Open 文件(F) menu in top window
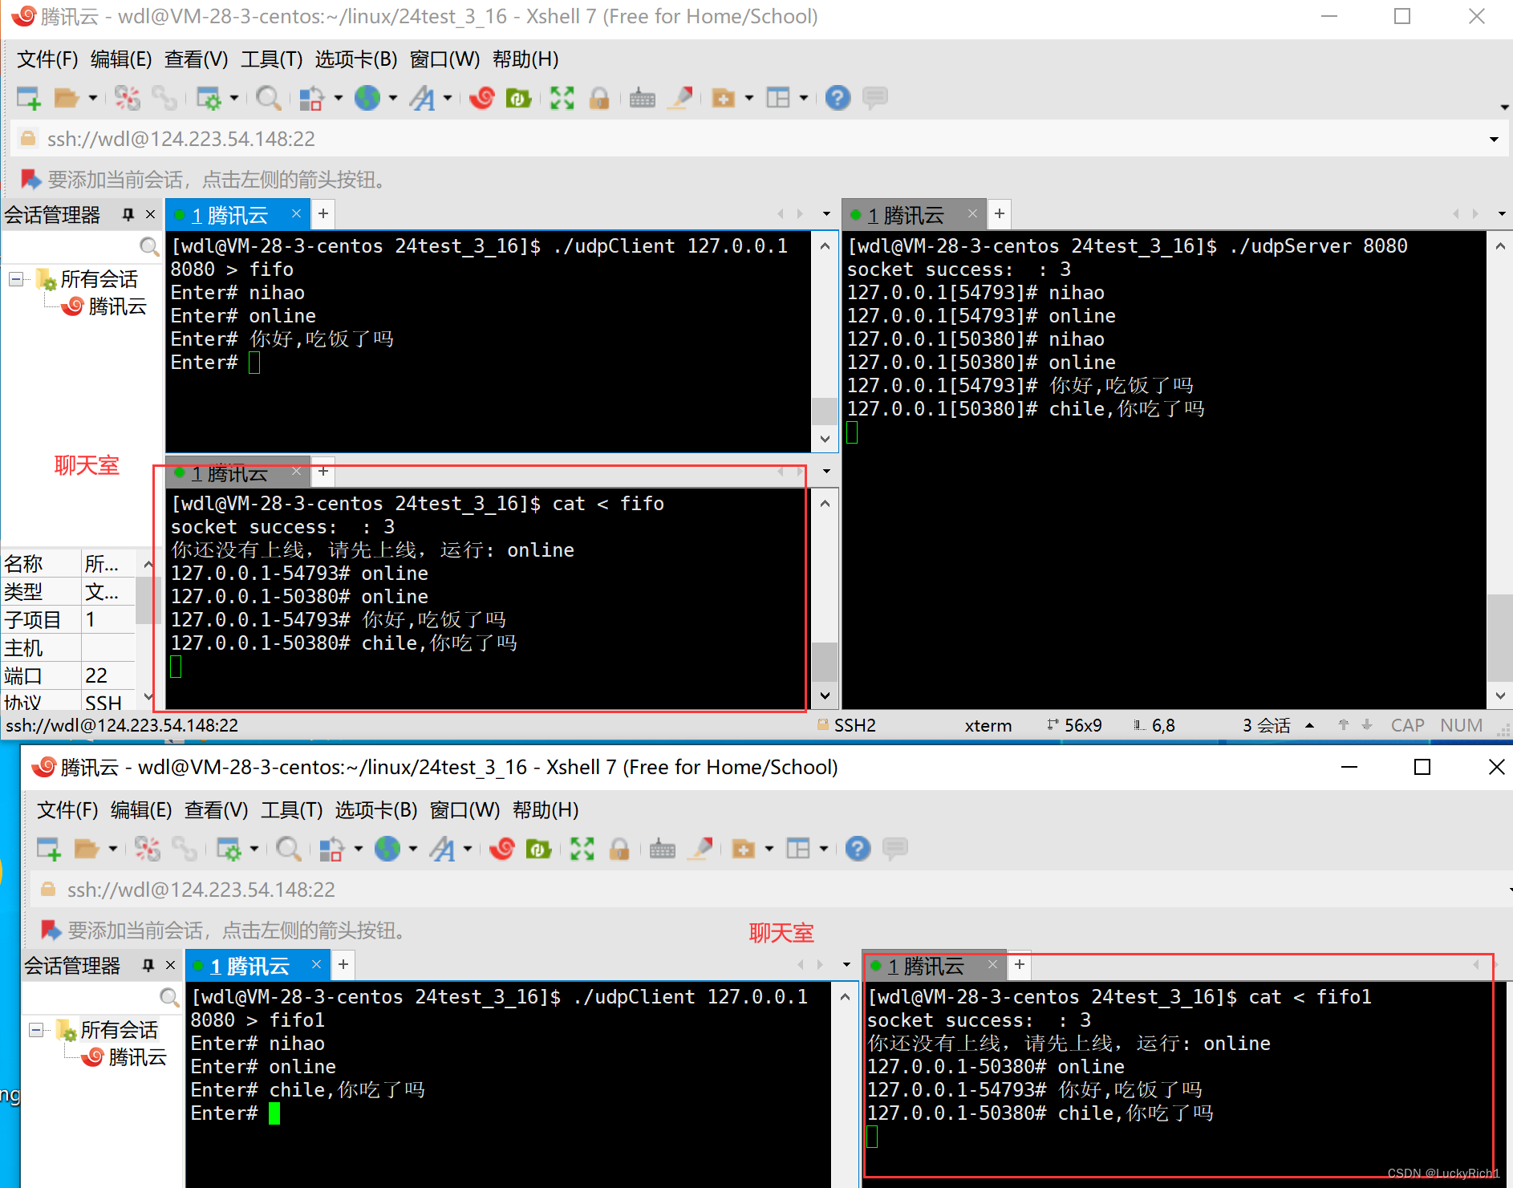 (x=47, y=59)
